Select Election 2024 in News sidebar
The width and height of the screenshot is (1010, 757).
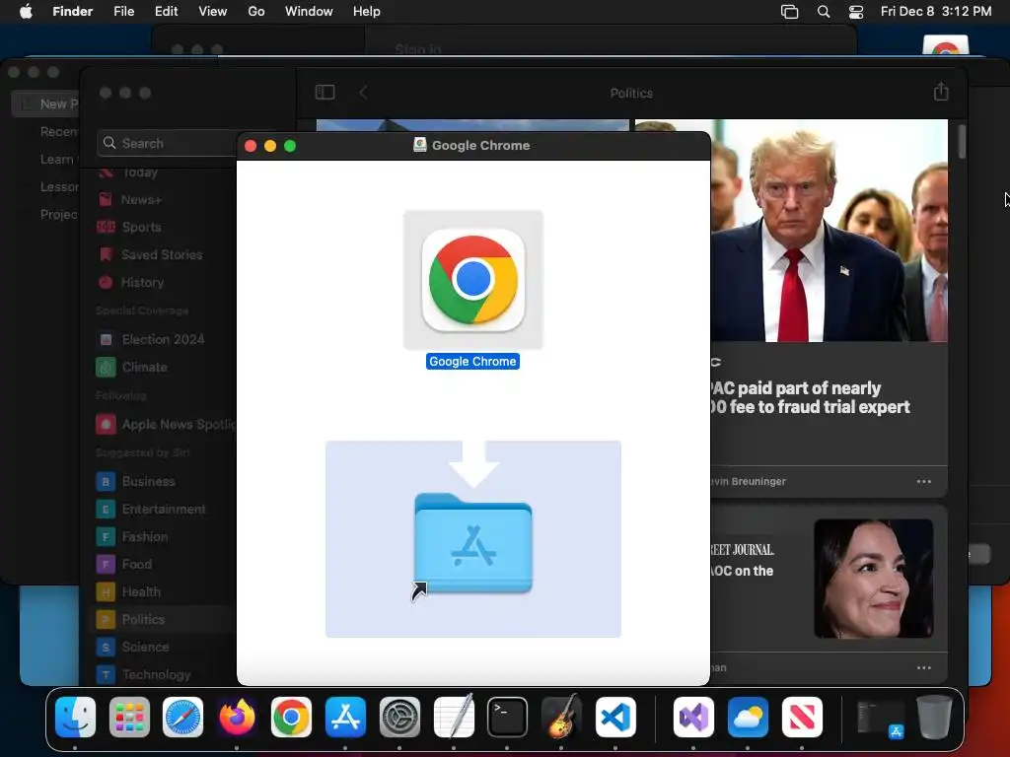pos(165,339)
